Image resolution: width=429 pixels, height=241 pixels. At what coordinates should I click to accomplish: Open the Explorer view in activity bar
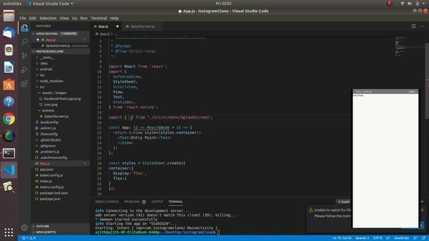(x=24, y=27)
